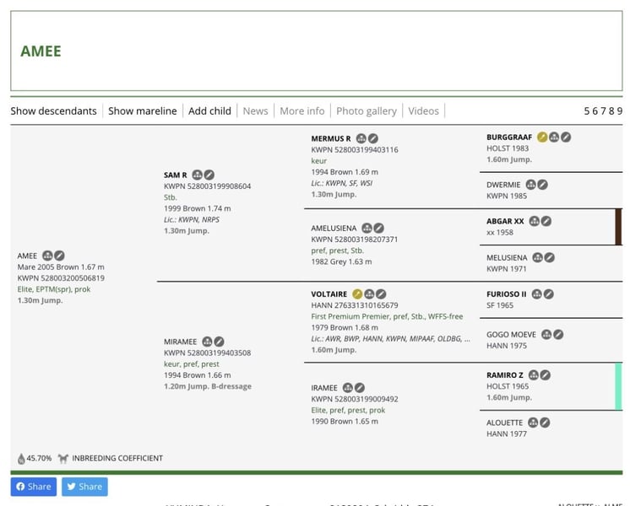Switch to the Show mareline tab
This screenshot has height=506, width=630.
143,110
